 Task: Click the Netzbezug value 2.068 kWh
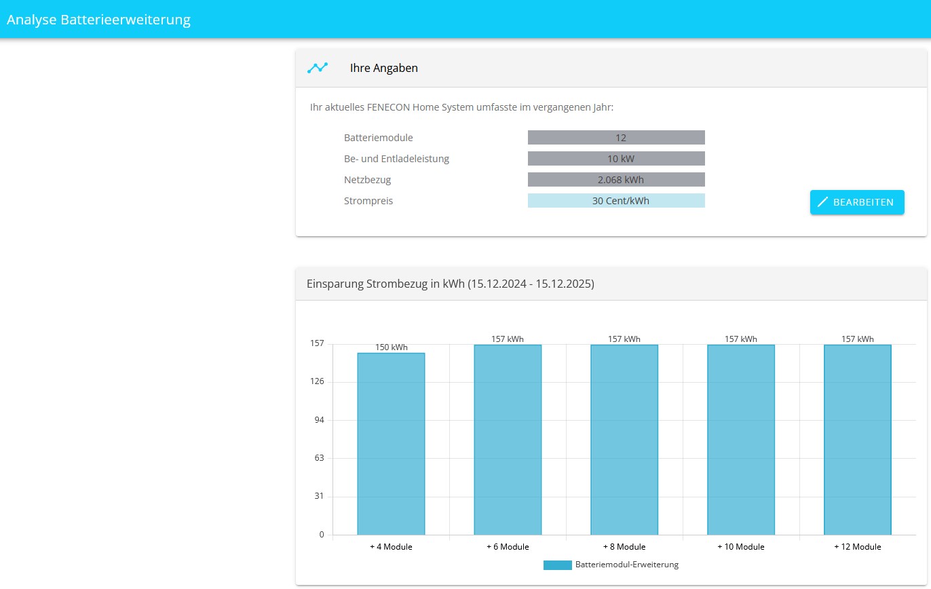point(616,180)
